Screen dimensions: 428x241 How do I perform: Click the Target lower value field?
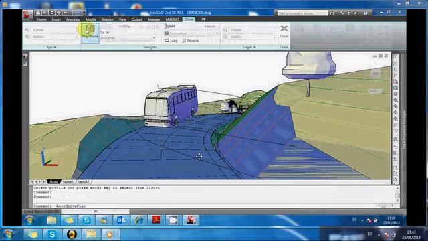251,37
